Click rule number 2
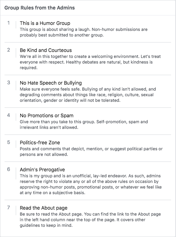The height and width of the screenshot is (237, 176). pos(9,50)
